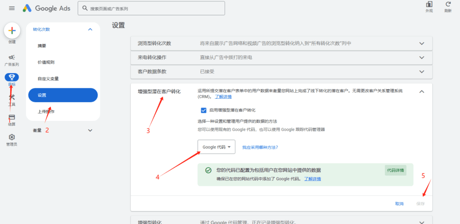The image size is (460, 224).
Task: Click the Google Ads logo
Action: pyautogui.click(x=47, y=8)
